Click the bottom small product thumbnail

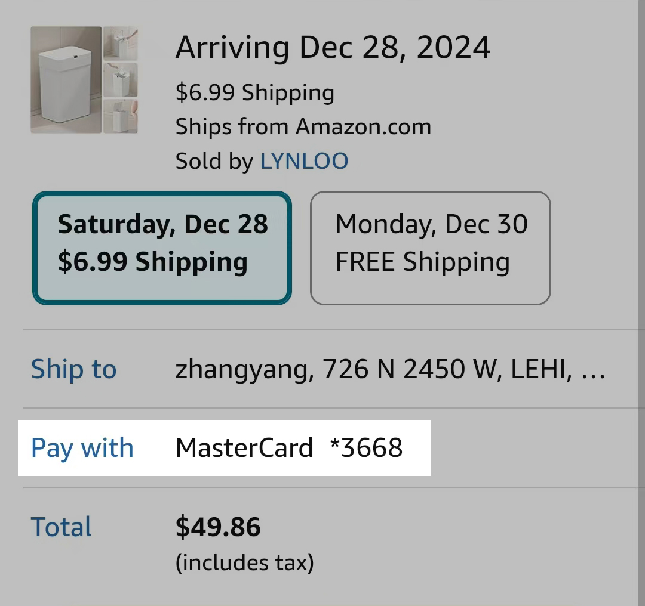(121, 116)
